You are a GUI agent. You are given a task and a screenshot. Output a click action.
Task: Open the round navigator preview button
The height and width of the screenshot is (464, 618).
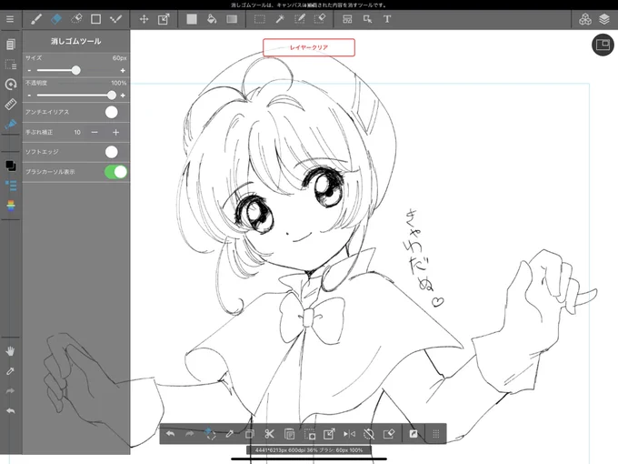[603, 45]
